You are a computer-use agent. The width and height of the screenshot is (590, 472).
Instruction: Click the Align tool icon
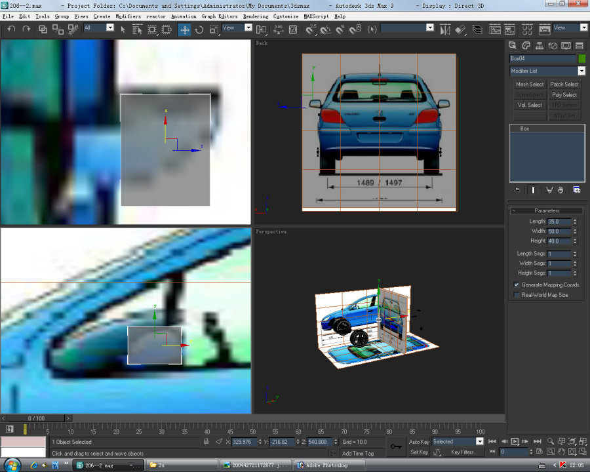(460, 29)
